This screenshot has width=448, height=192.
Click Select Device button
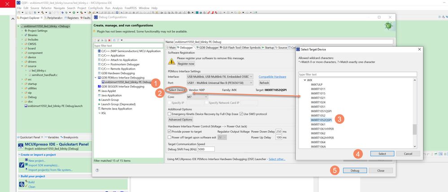point(177,90)
